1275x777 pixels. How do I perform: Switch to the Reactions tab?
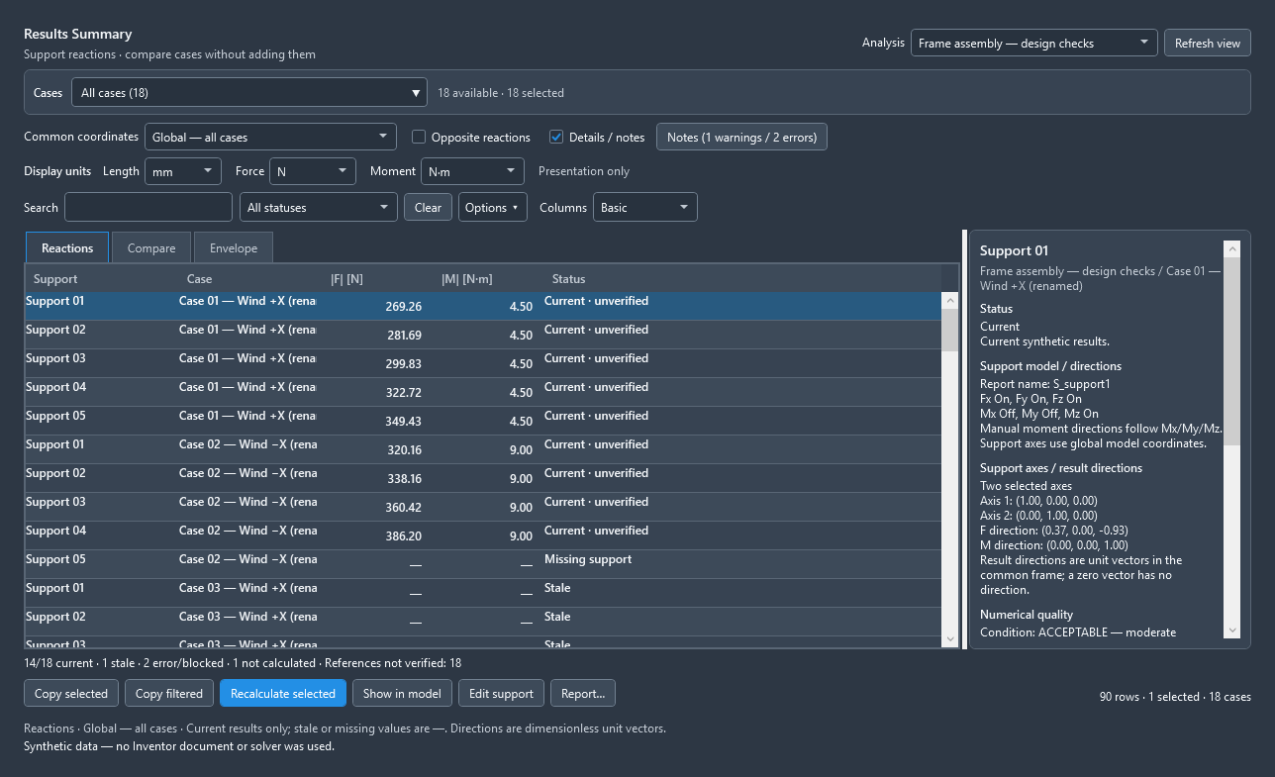pos(67,248)
